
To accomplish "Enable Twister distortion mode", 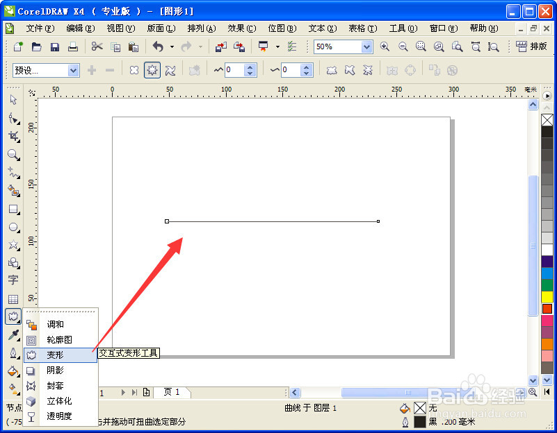I will click(x=170, y=70).
